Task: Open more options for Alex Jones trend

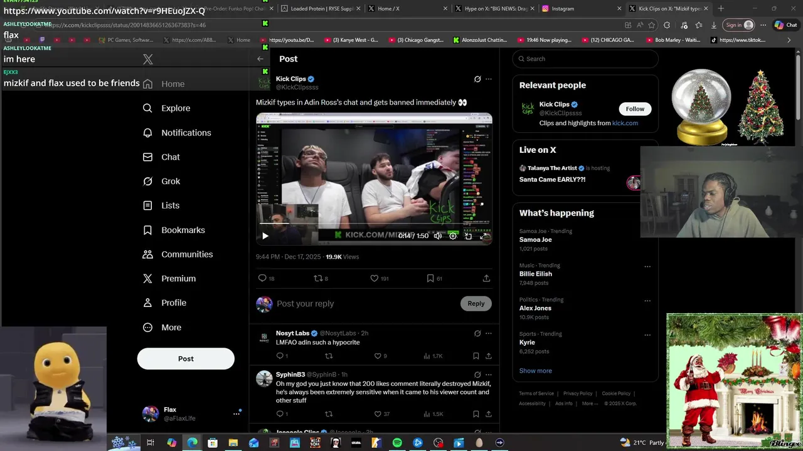Action: coord(647,301)
